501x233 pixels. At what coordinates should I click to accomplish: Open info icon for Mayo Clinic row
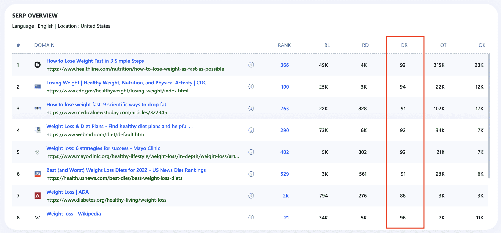click(251, 152)
